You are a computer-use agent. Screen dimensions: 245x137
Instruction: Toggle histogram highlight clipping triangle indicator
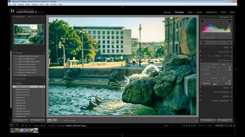click(x=230, y=21)
